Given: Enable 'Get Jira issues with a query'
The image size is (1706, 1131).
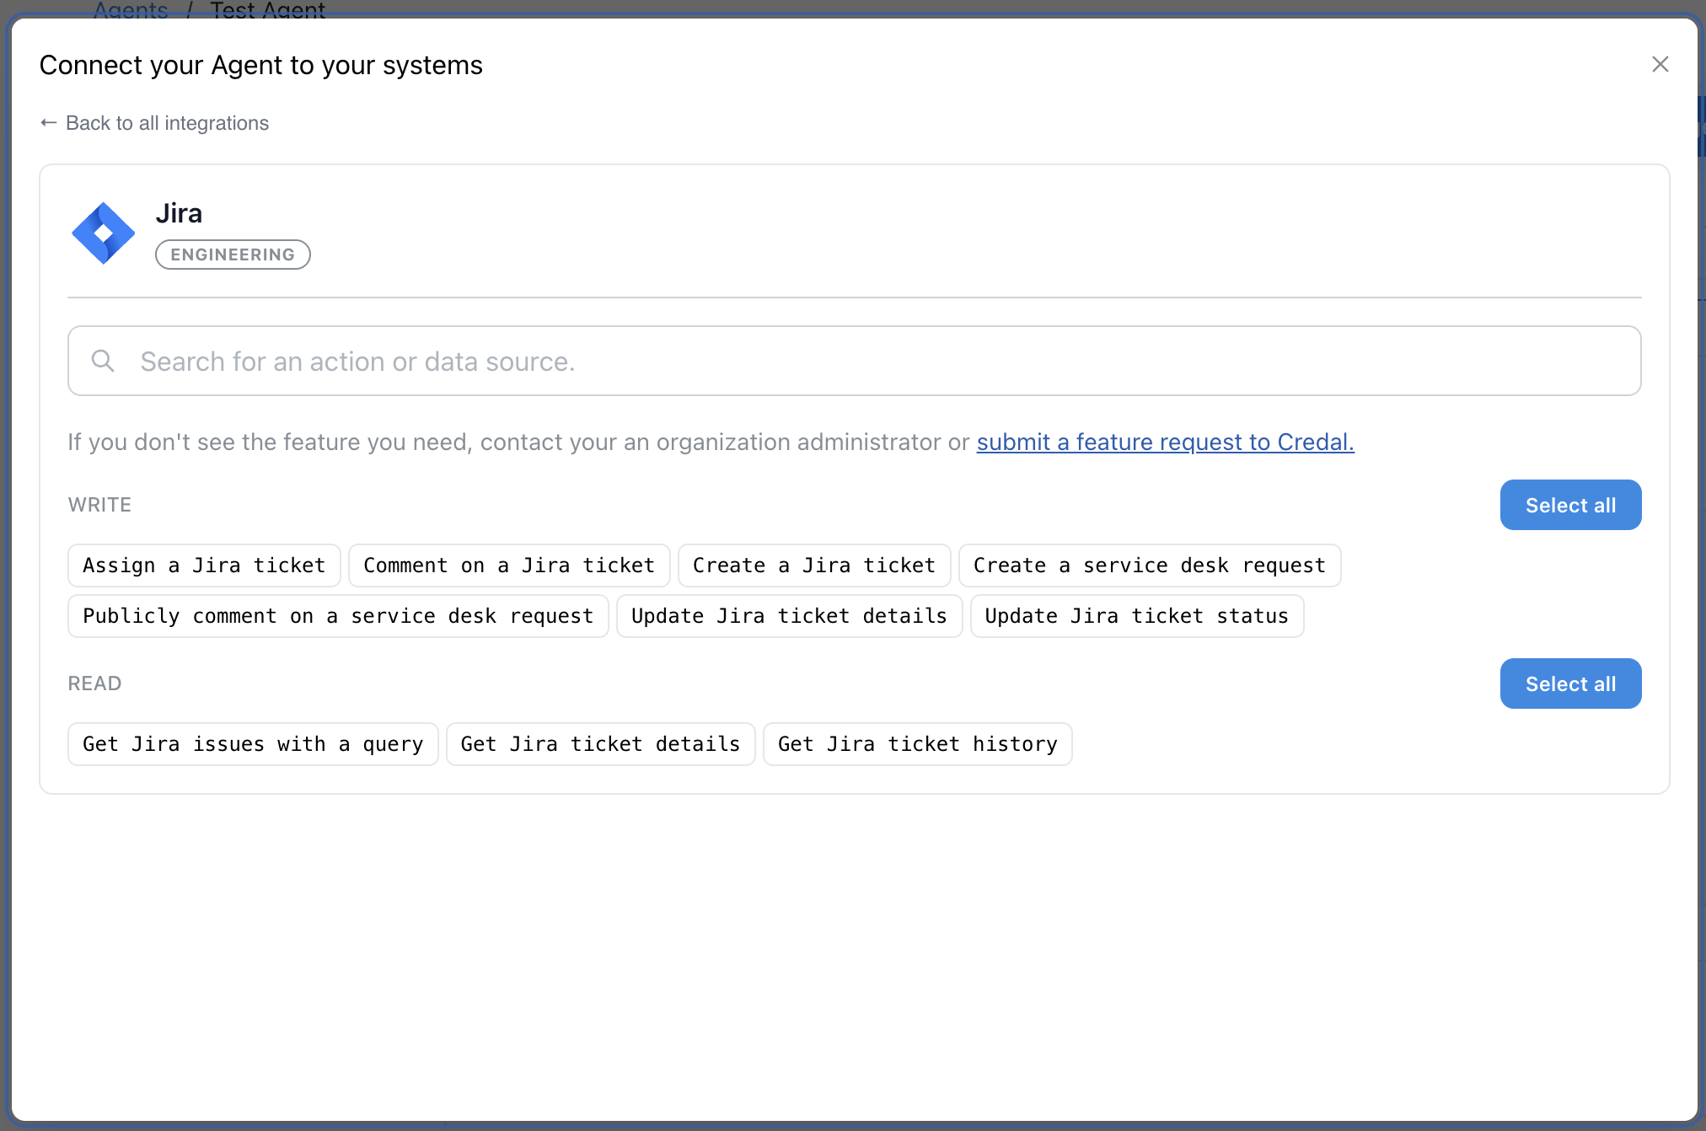Looking at the screenshot, I should 253,744.
